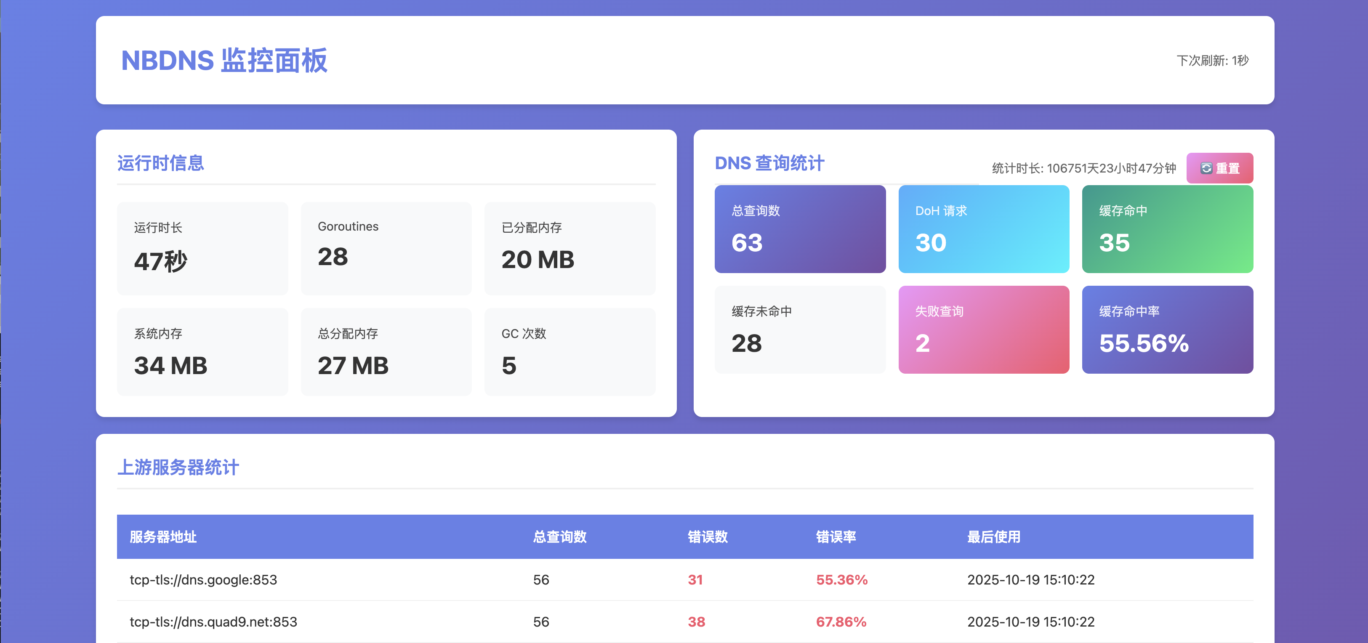1368x643 pixels.
Task: Click the 55.36% error rate value
Action: 842,580
